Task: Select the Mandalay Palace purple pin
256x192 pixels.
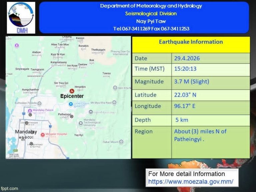Action: pos(30,110)
